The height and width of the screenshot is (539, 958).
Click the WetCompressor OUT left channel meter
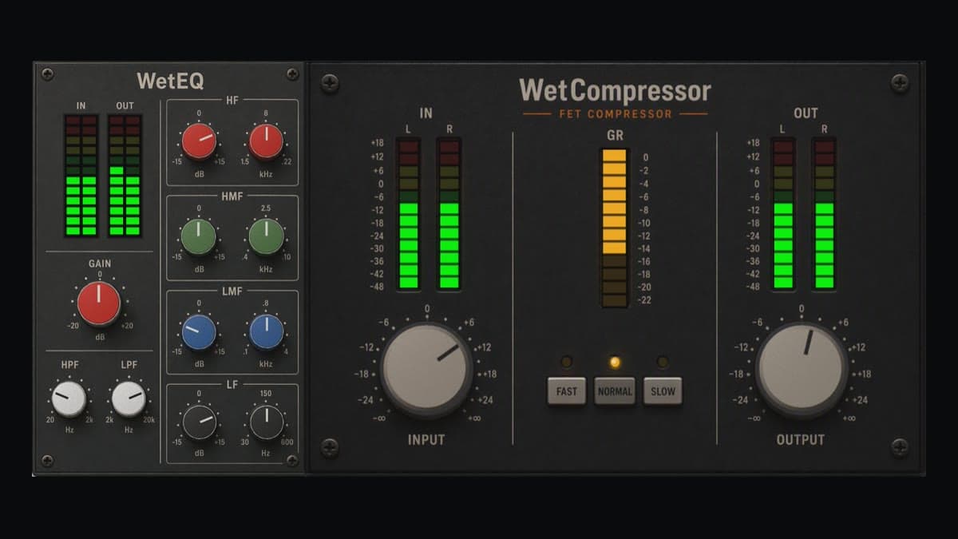click(x=783, y=213)
